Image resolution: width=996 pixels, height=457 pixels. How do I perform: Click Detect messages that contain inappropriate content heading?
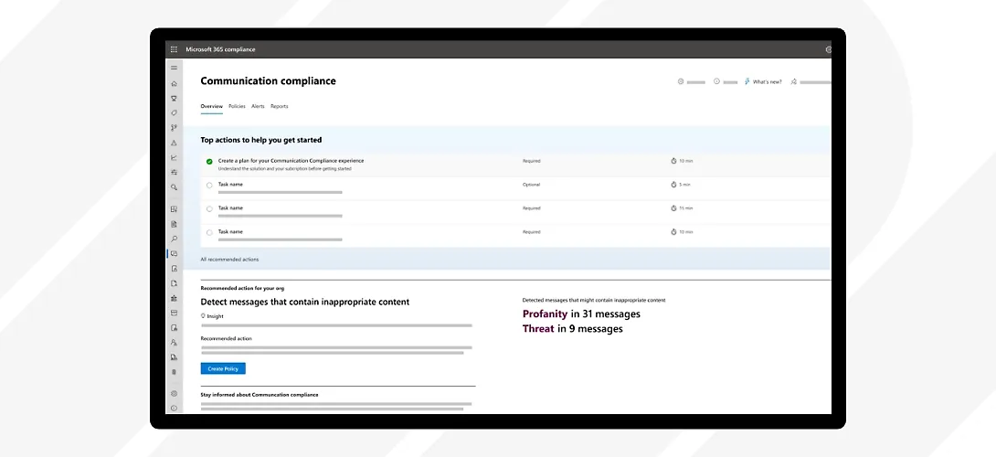(x=305, y=302)
